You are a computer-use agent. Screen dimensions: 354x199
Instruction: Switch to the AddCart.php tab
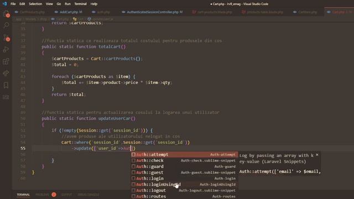pyautogui.click(x=69, y=12)
